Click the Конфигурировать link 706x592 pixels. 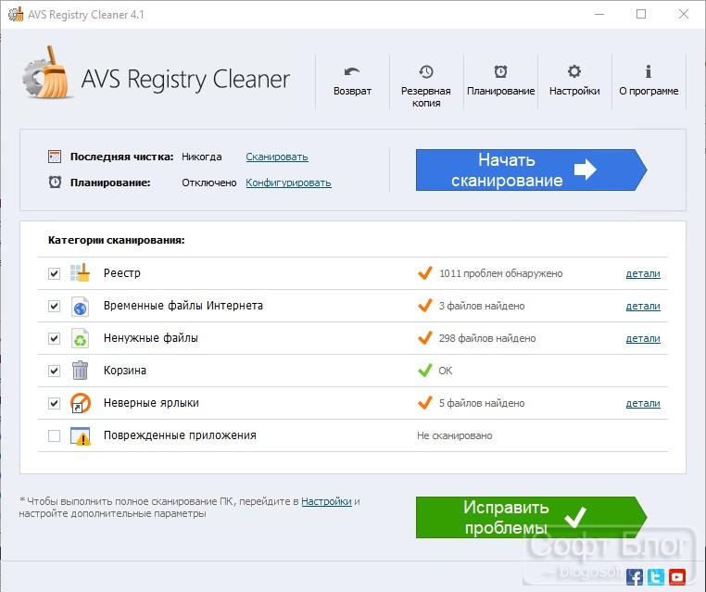pyautogui.click(x=289, y=183)
